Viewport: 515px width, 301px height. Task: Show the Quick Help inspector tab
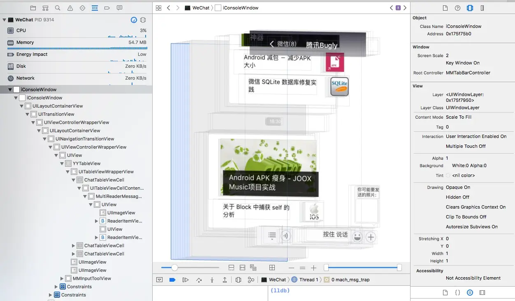tap(457, 8)
